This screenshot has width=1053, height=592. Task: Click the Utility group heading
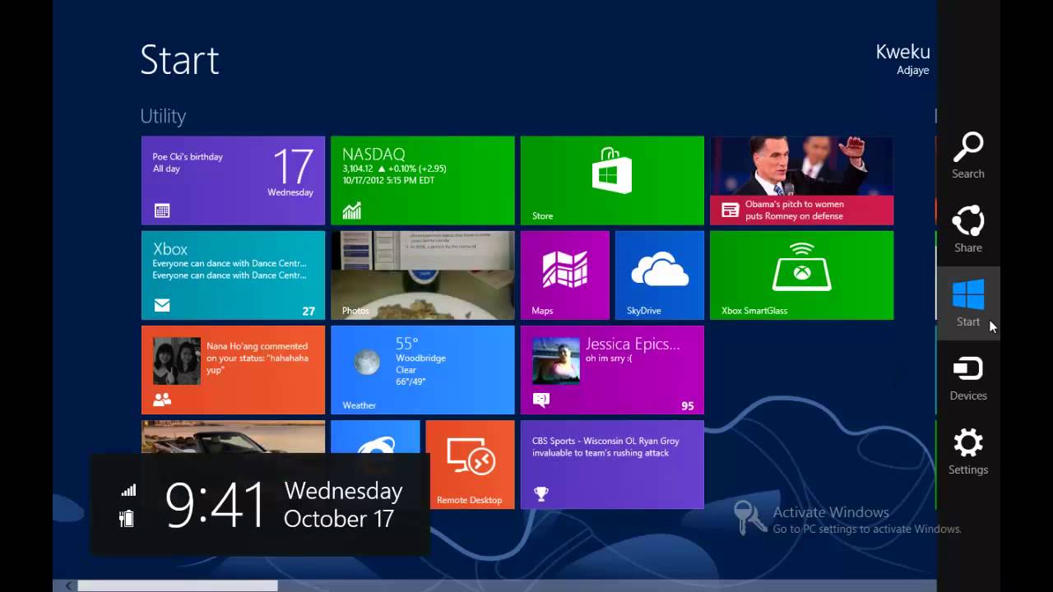[163, 116]
